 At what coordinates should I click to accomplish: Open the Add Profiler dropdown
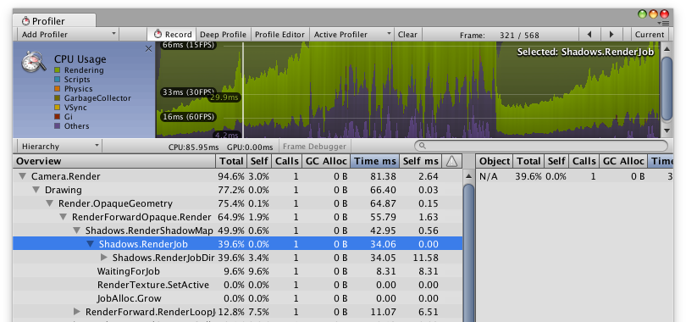(69, 35)
